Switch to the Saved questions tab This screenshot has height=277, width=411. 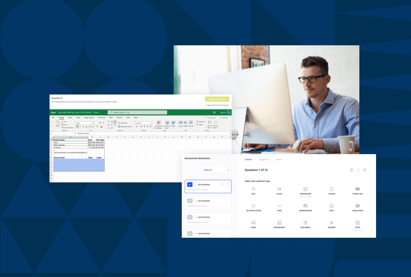click(x=279, y=159)
